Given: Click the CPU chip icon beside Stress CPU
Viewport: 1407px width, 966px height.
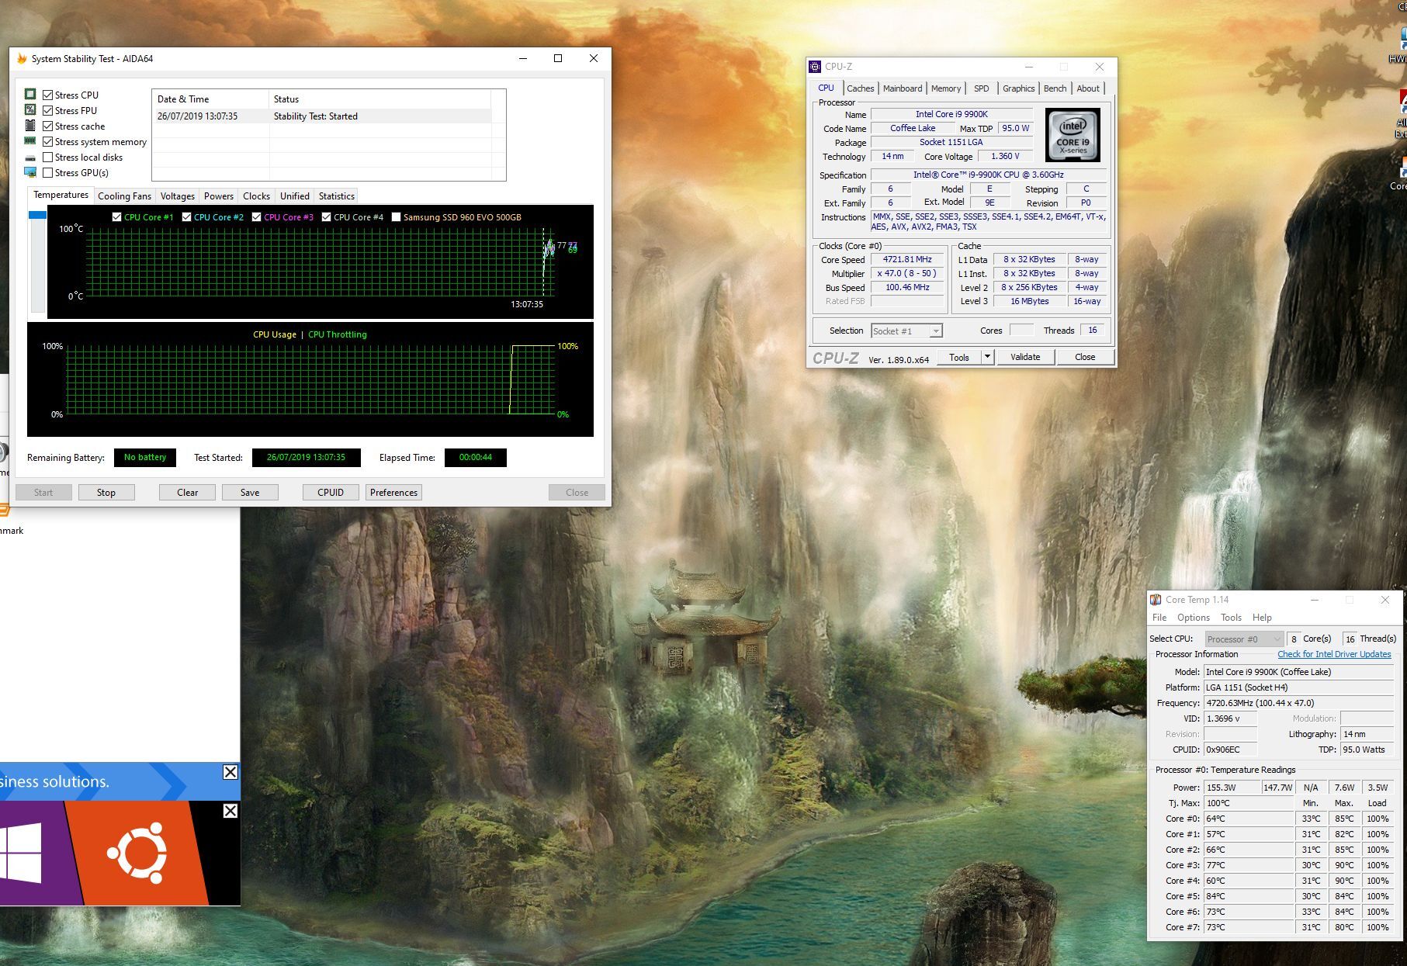Looking at the screenshot, I should point(30,94).
